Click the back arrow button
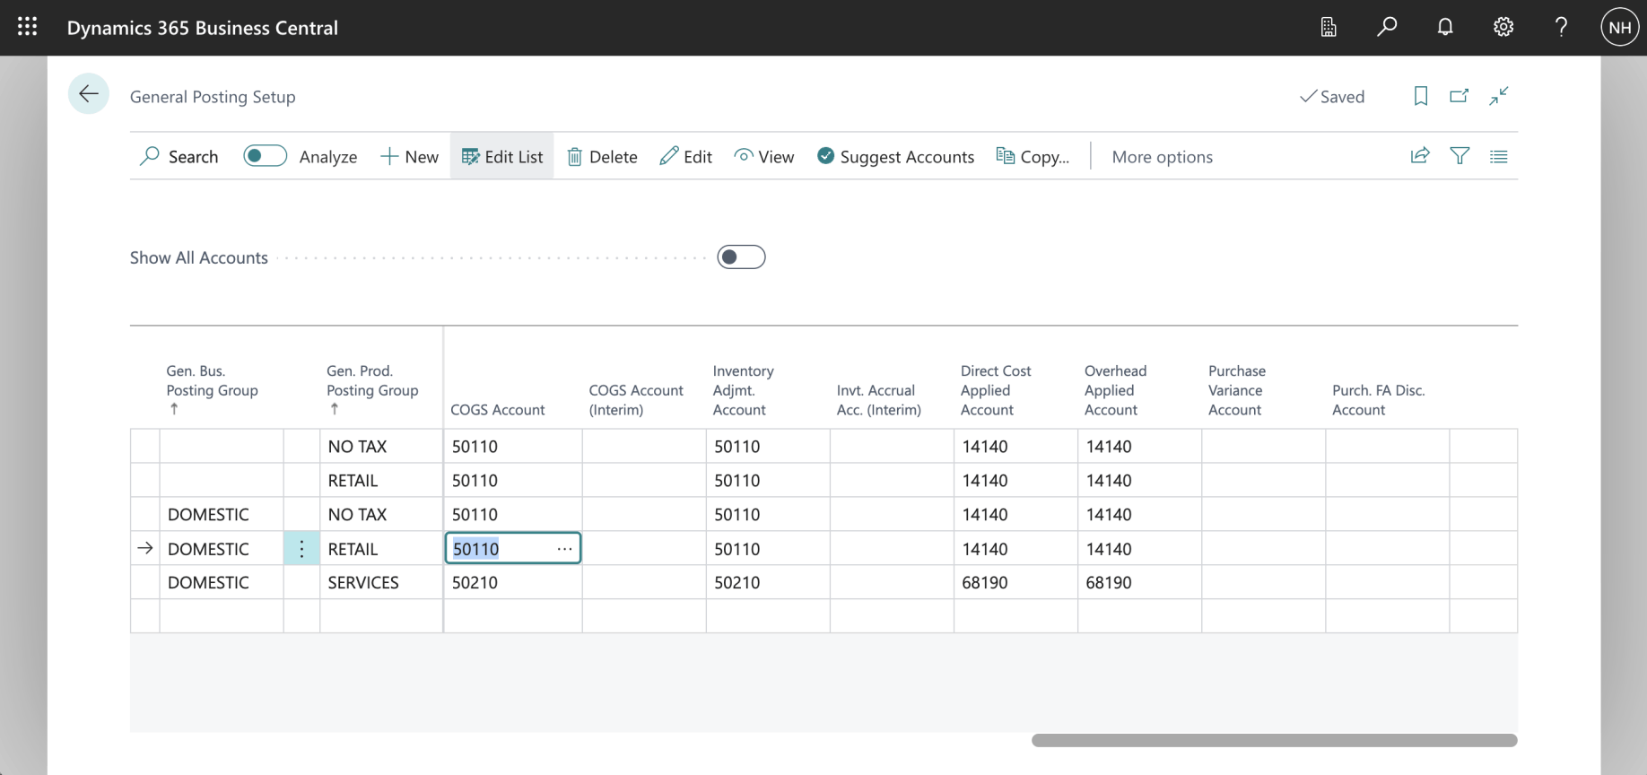The width and height of the screenshot is (1647, 775). 88,94
